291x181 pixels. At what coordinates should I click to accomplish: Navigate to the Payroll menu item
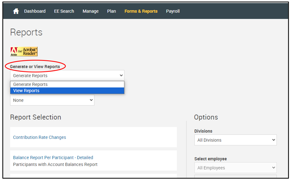(173, 11)
